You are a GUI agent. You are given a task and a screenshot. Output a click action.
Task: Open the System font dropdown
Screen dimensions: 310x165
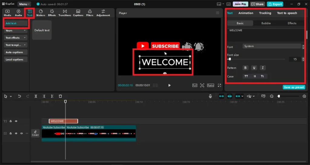(272, 46)
